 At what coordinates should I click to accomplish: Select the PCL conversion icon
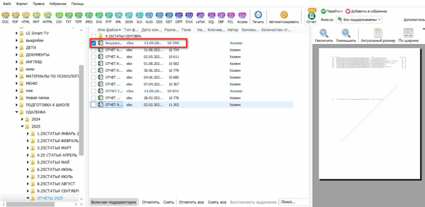[x=231, y=18]
